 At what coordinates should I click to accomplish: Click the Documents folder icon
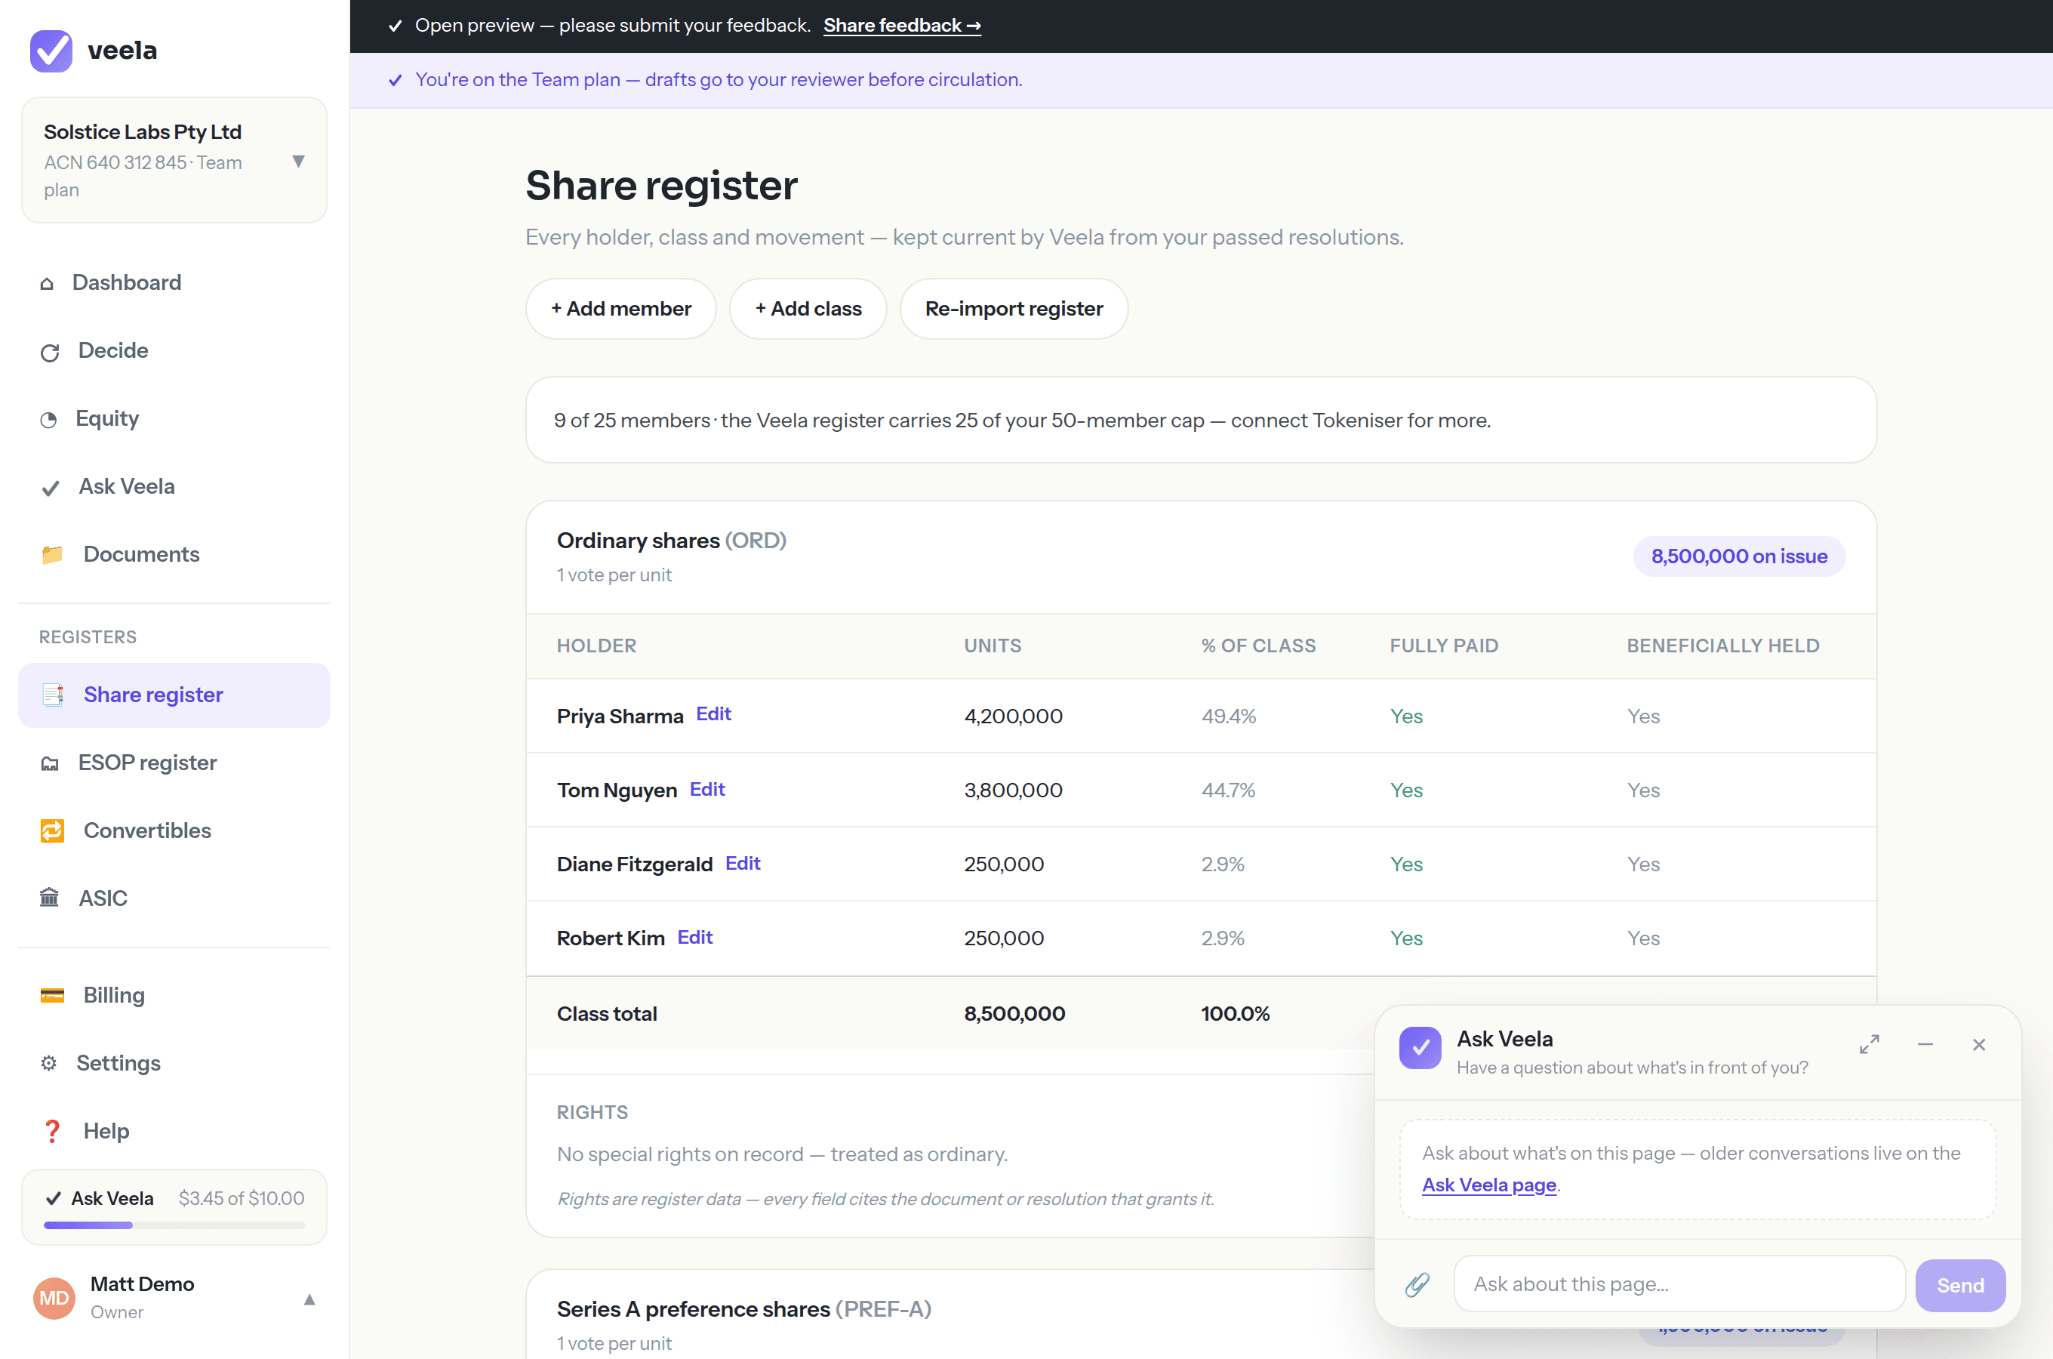click(x=52, y=555)
